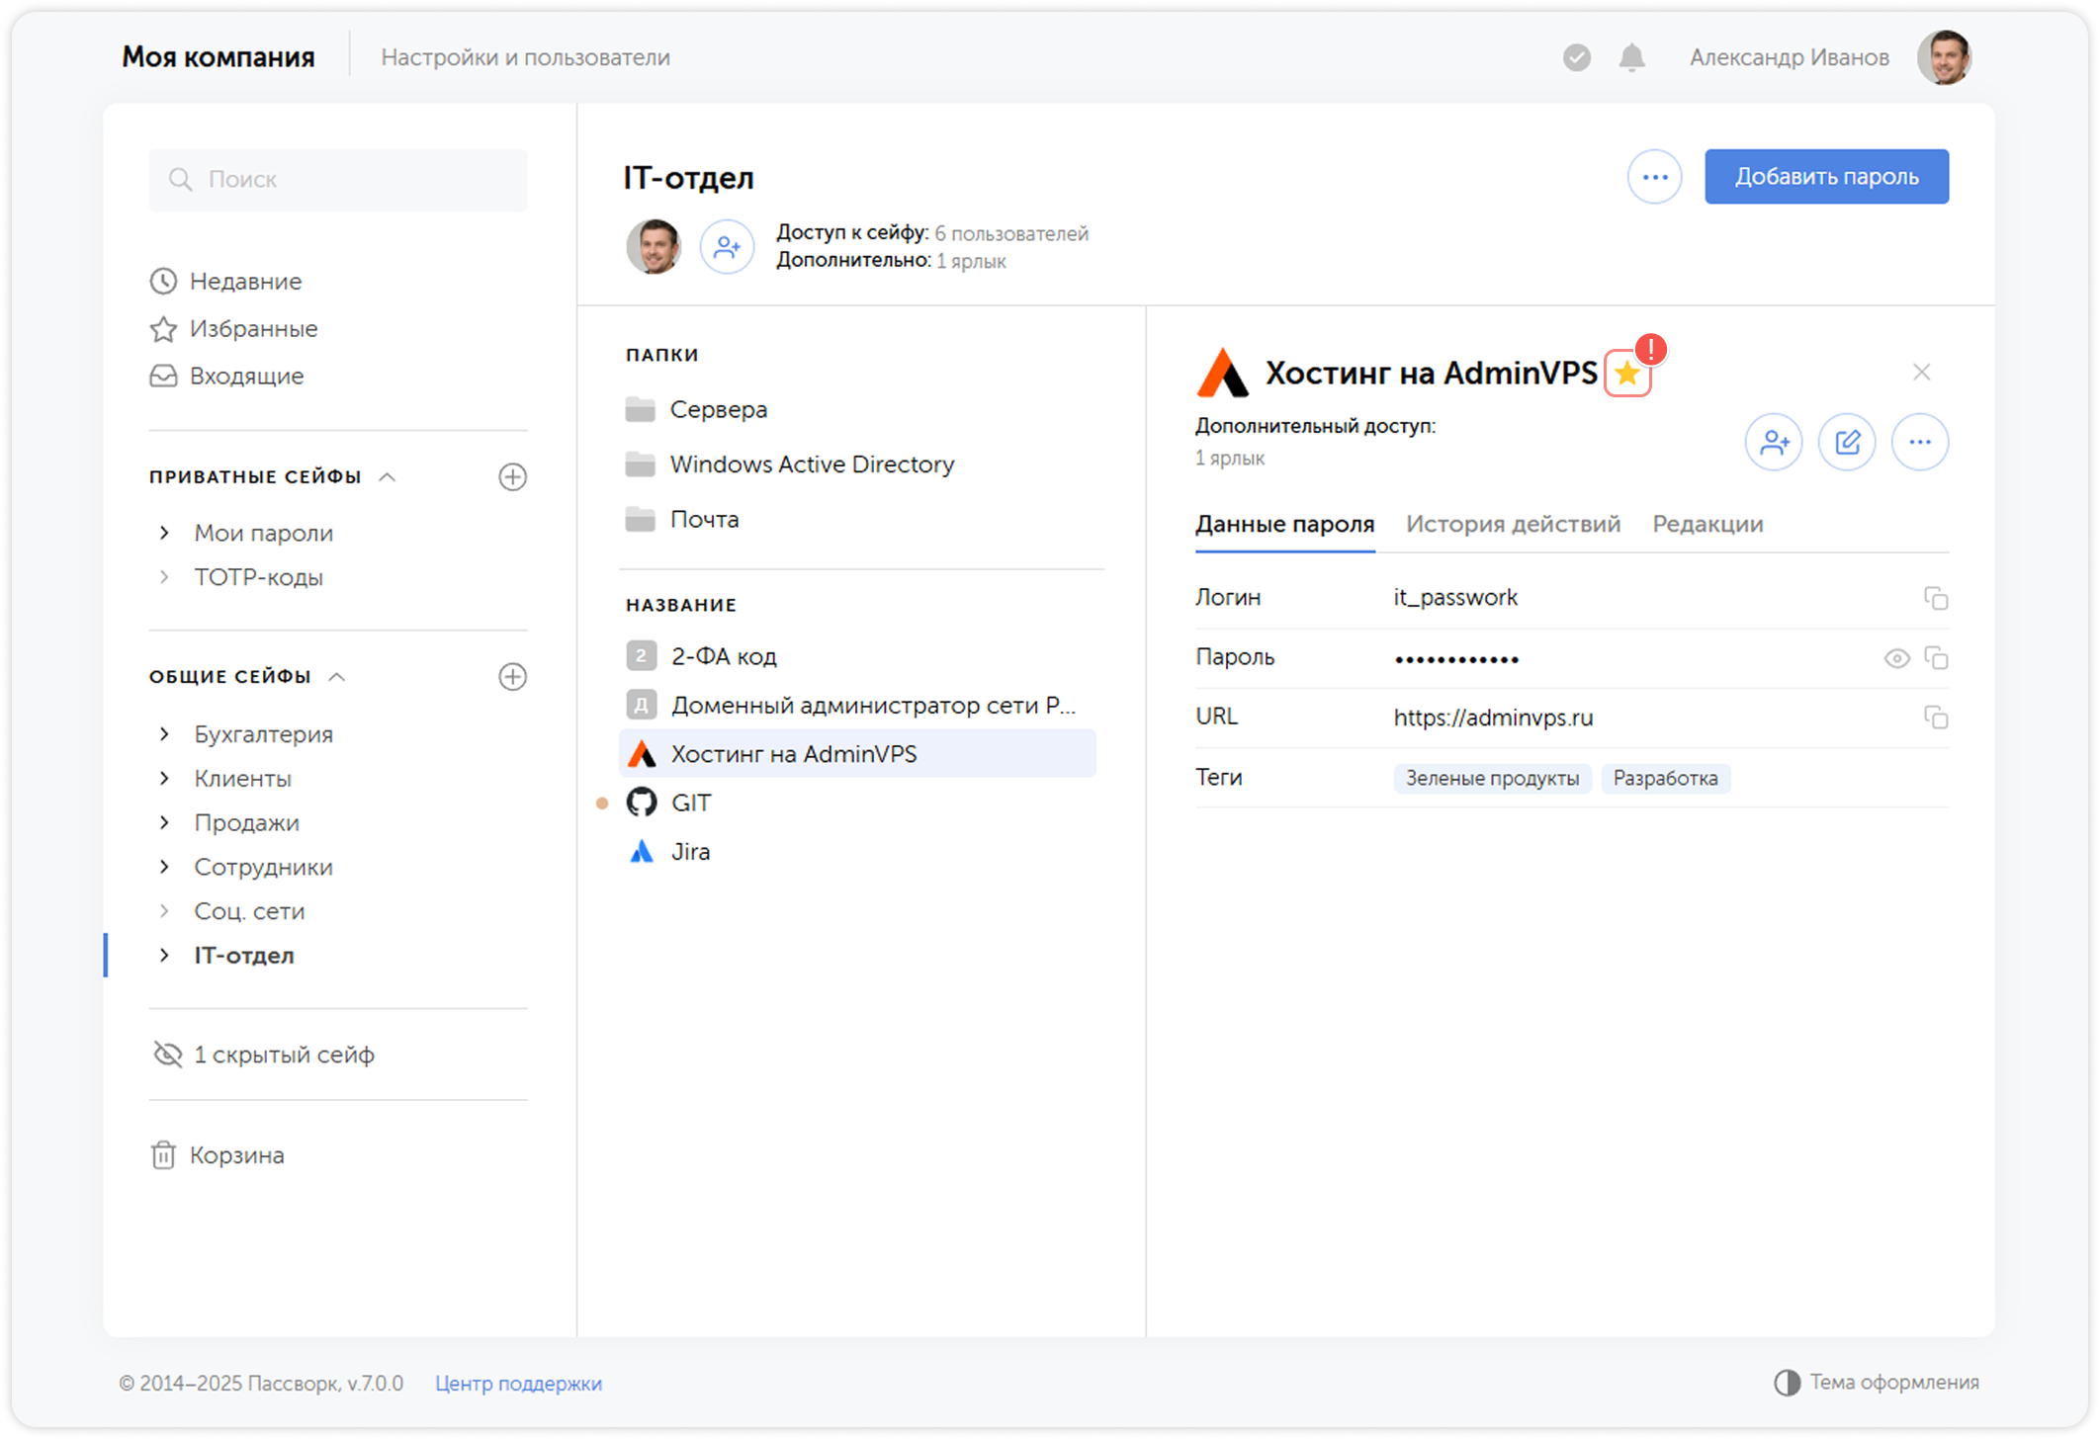Viewport: 2100px width, 1439px height.
Task: Collapse the Общие сейфы section
Action: pyautogui.click(x=337, y=677)
